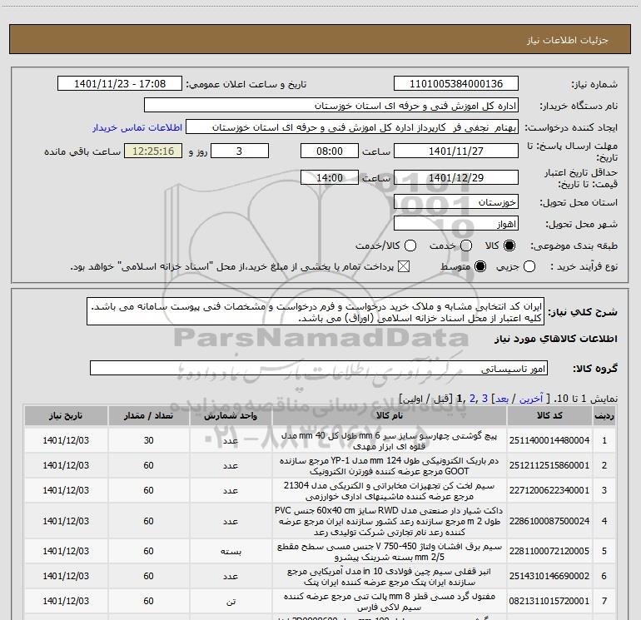641x620 pixels.
Task: Click quantity 30 in row 1
Action: tap(148, 440)
